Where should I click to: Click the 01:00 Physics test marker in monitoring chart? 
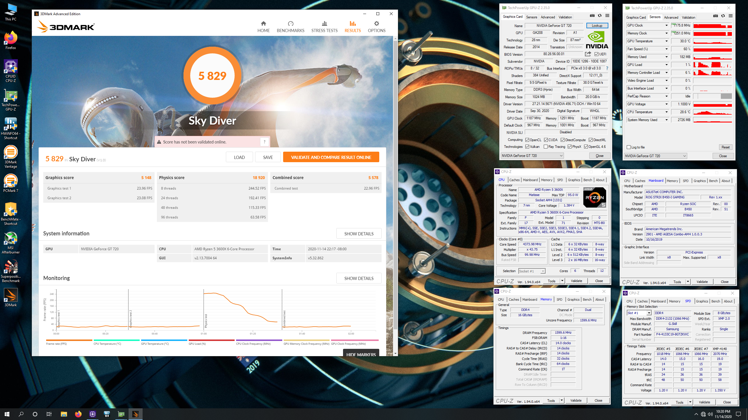point(204,309)
